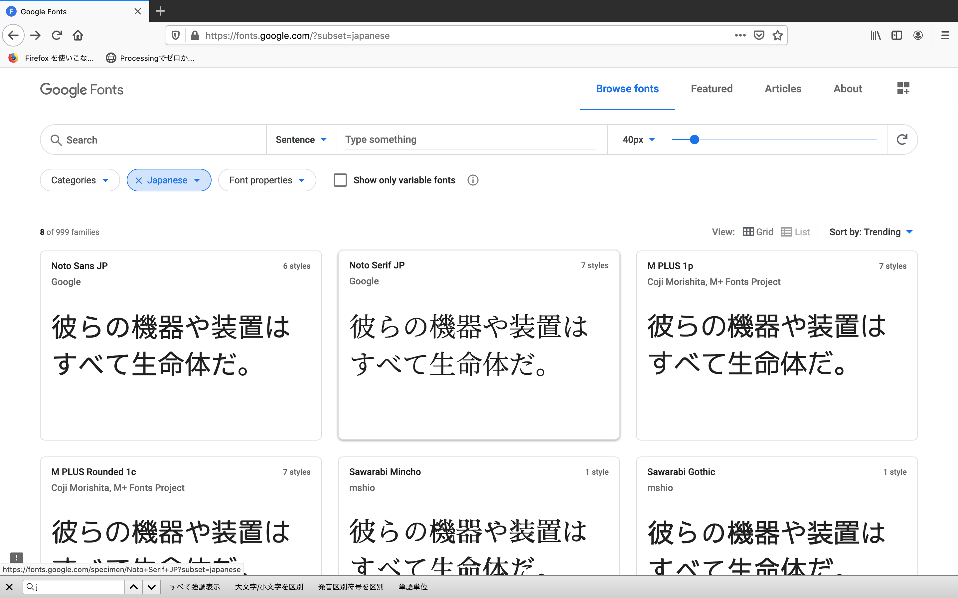Screen dimensions: 958x598
Task: Click the refresh sample text icon
Action: 902,139
